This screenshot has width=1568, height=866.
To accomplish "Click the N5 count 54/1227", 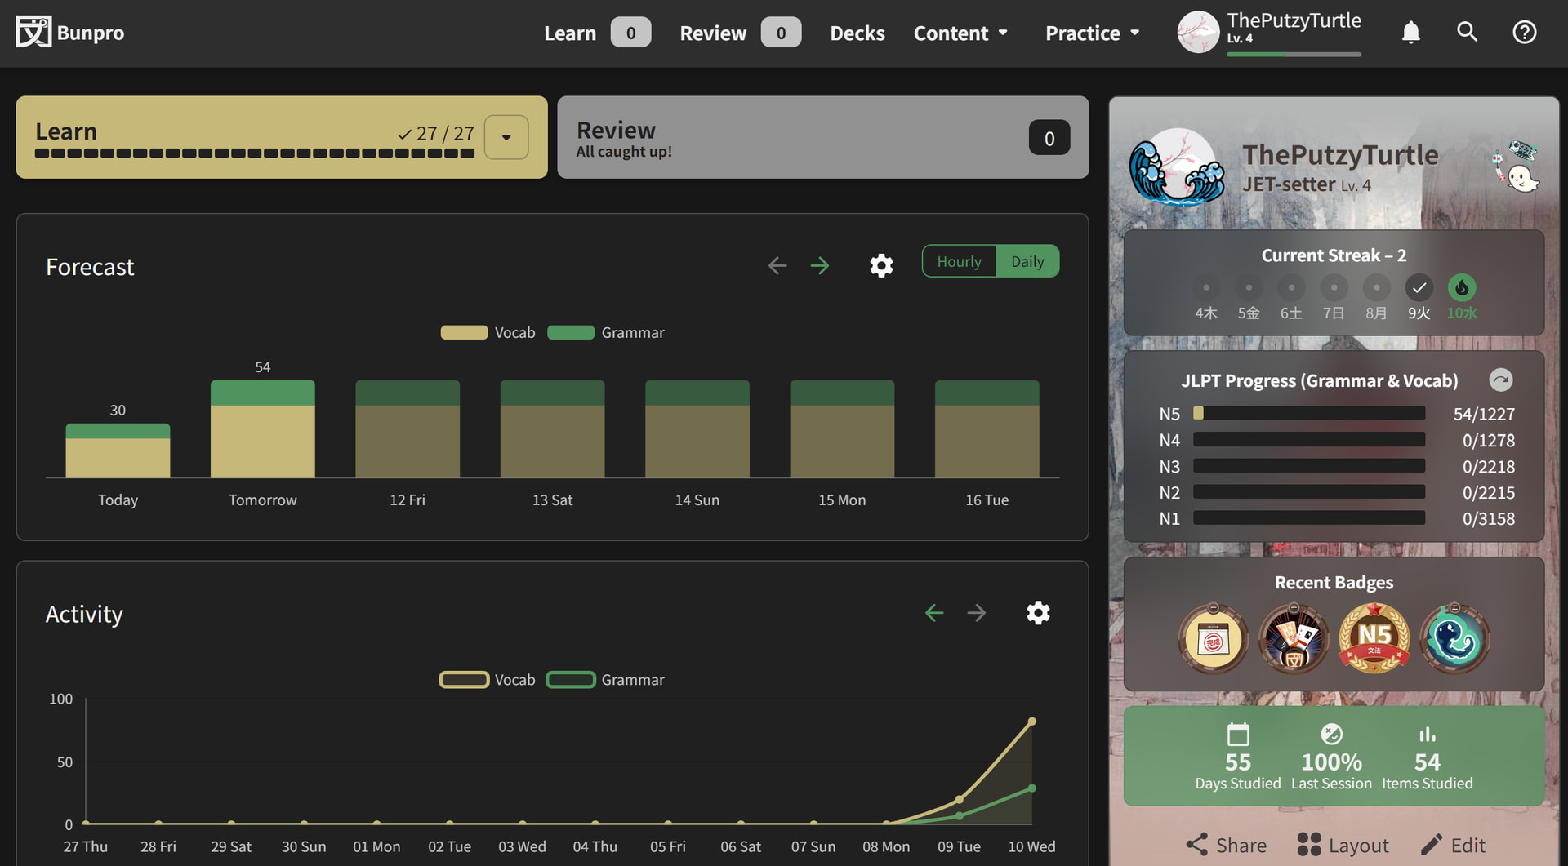I will pos(1484,414).
